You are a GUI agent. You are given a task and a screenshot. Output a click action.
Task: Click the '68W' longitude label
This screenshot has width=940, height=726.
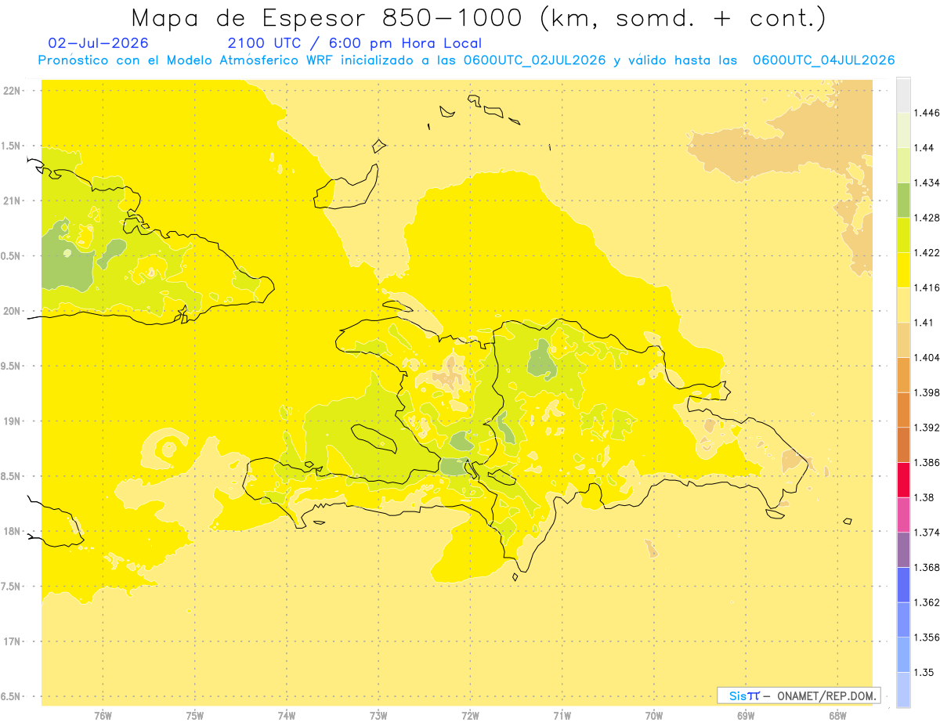coord(837,716)
